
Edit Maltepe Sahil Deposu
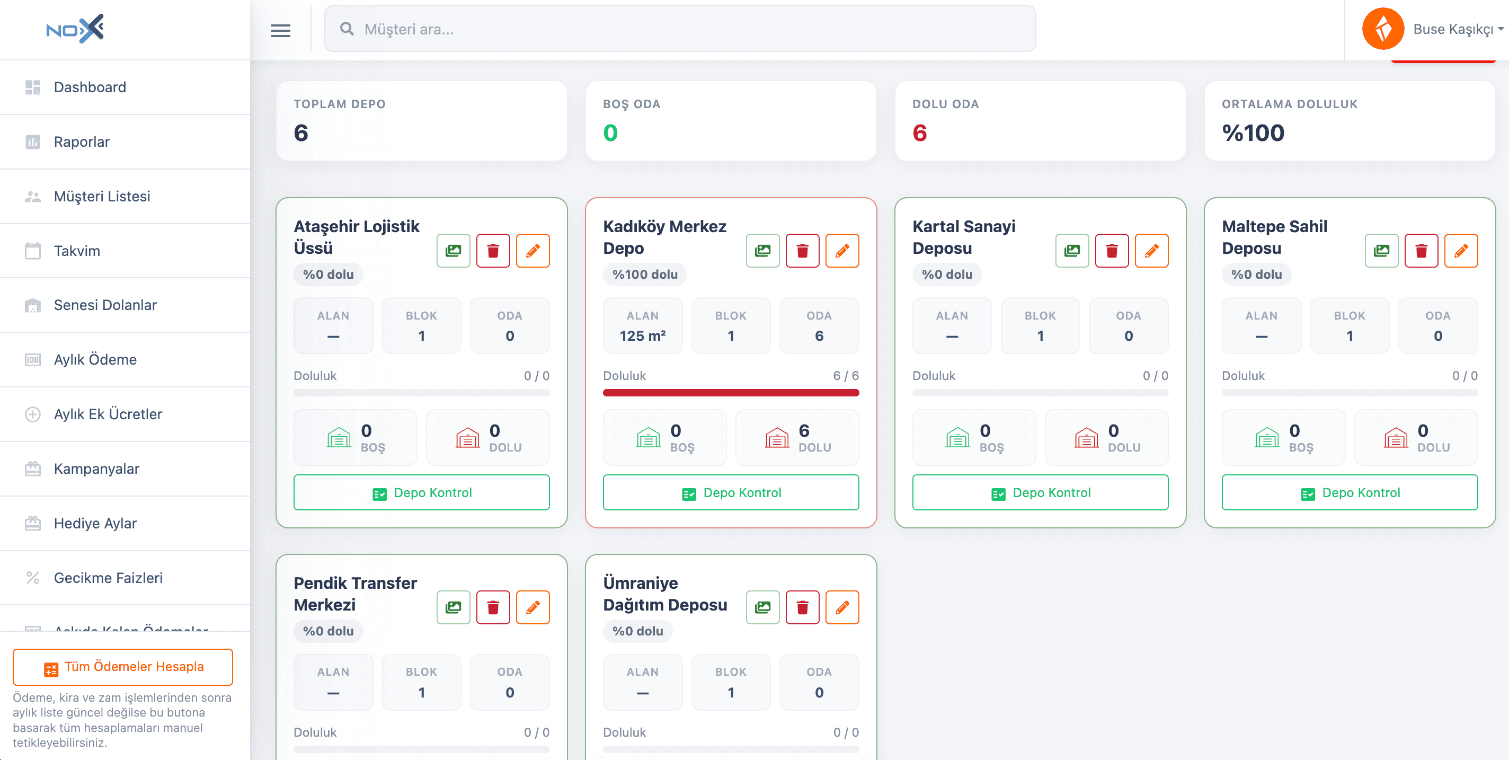pos(1461,251)
